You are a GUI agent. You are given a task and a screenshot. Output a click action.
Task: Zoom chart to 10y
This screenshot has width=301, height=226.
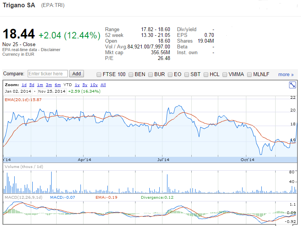tap(94, 85)
